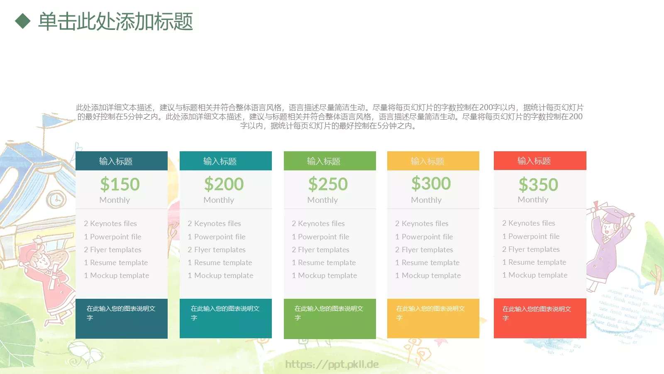
Task: Click 1 Mockup template in the $350 column
Action: [535, 275]
